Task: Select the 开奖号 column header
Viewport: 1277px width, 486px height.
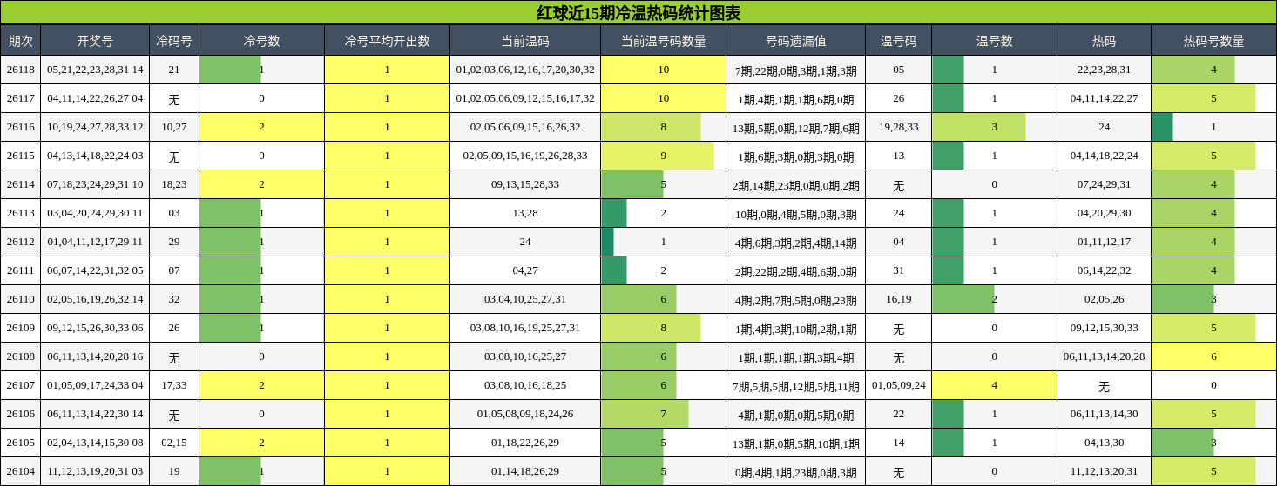Action: pos(95,41)
